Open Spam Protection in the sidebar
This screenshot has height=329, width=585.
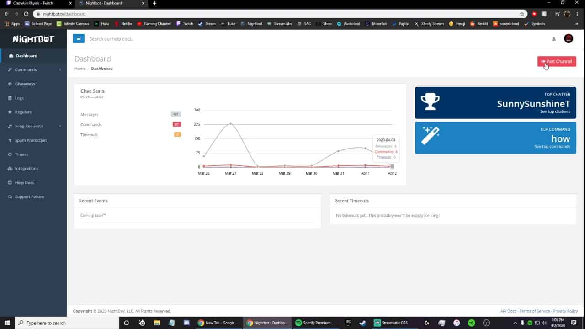point(33,140)
